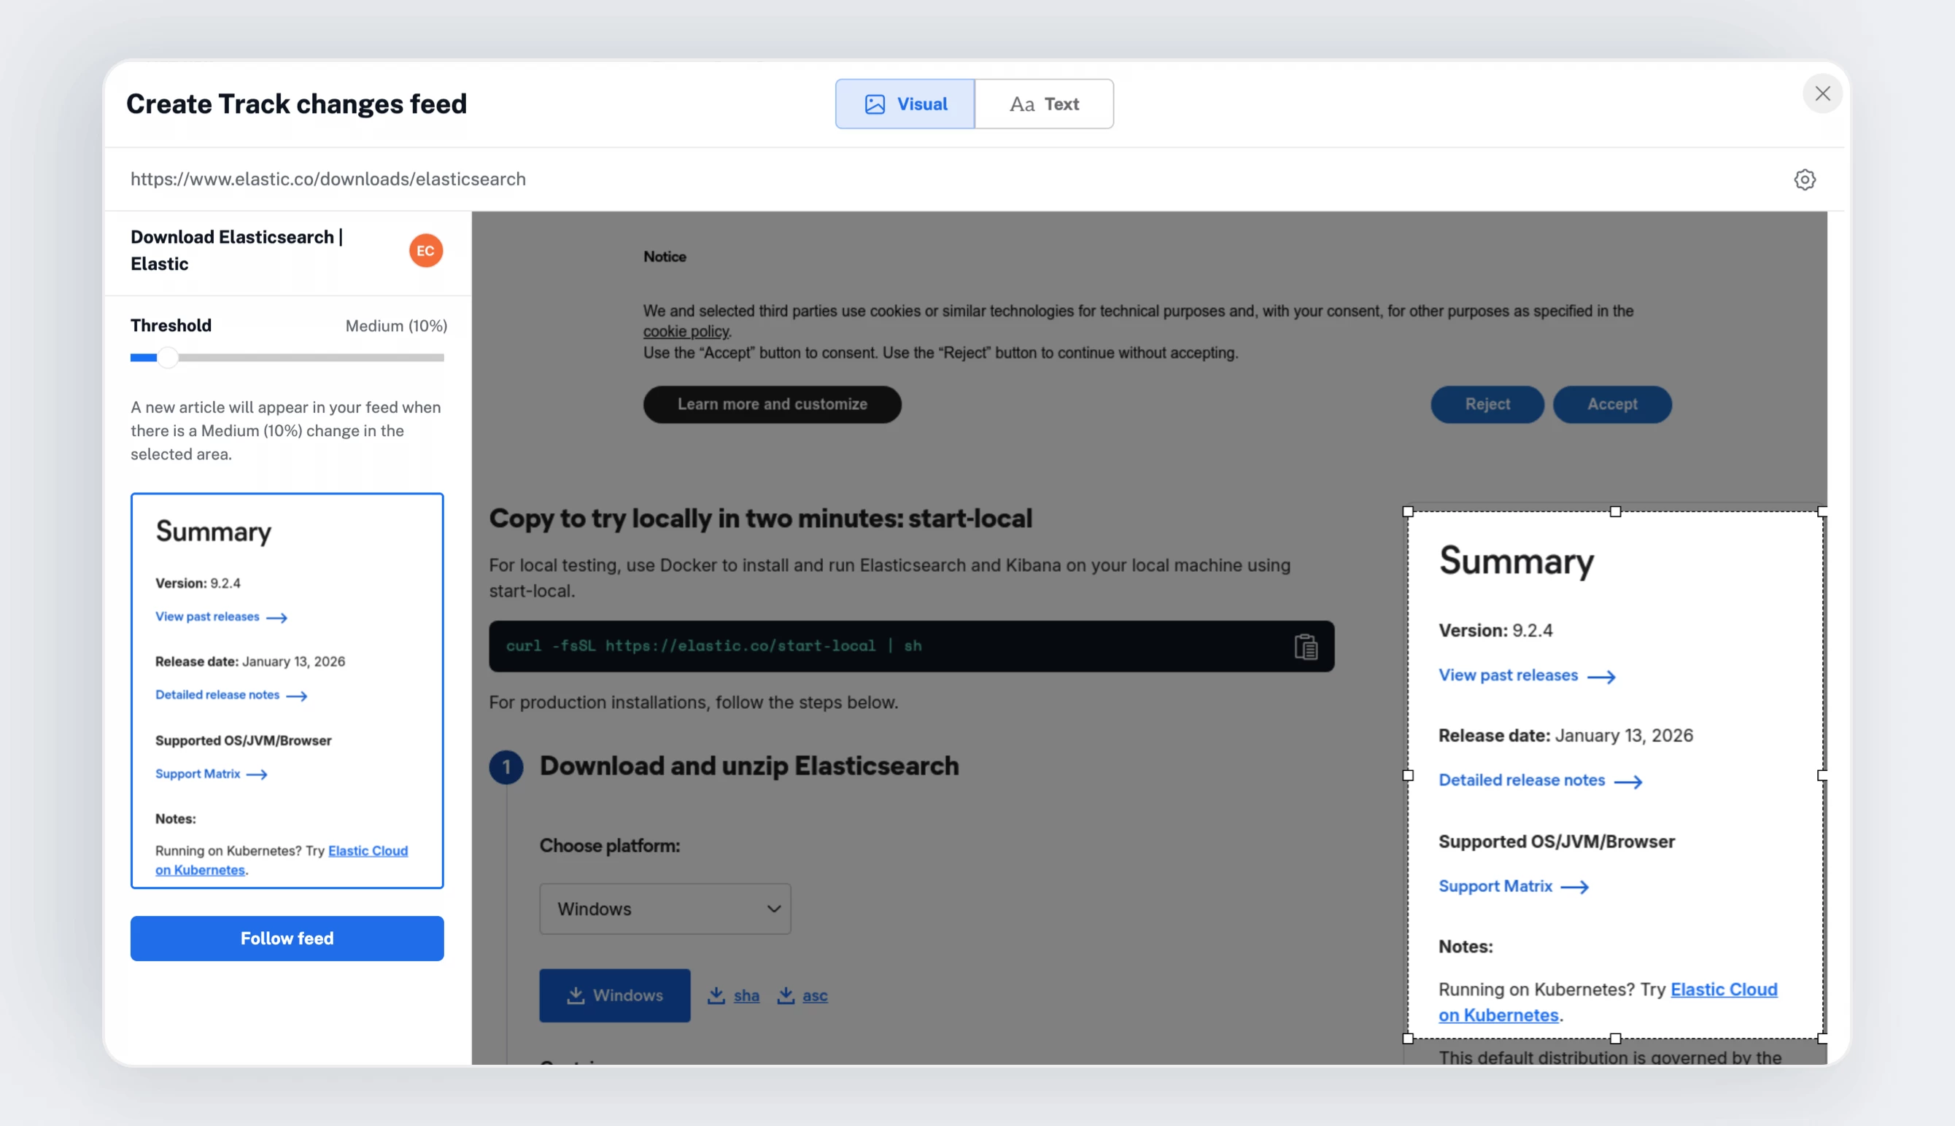Click the Summary preview thumbnail in the sidebar
The image size is (1955, 1126).
point(287,690)
